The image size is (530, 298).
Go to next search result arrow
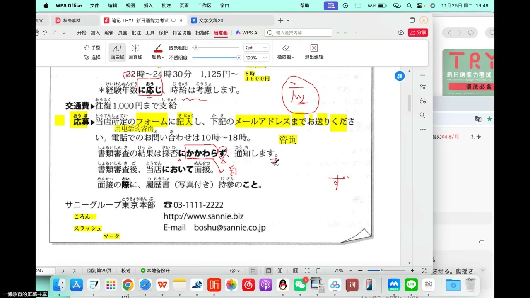pyautogui.click(x=345, y=33)
